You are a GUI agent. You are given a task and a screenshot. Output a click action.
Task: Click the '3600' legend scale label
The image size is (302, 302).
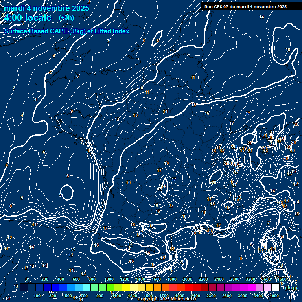pyautogui.click(x=266, y=279)
